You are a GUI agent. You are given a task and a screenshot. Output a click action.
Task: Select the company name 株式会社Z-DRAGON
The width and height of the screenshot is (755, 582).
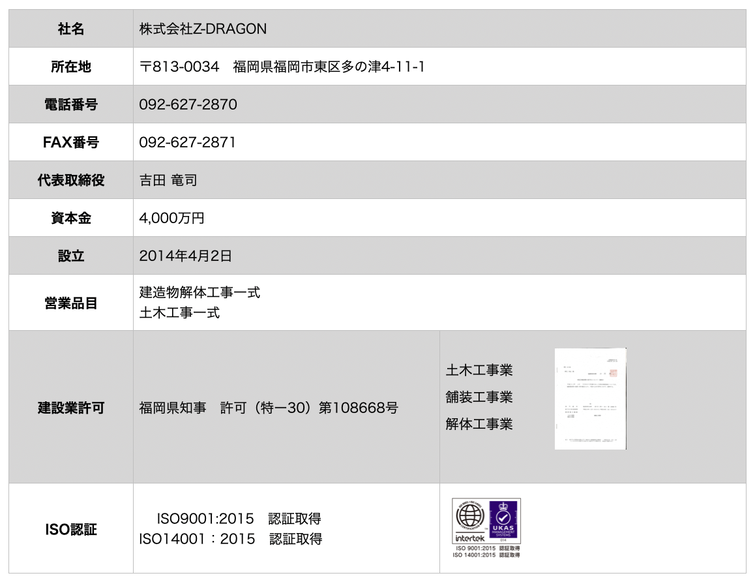[203, 29]
